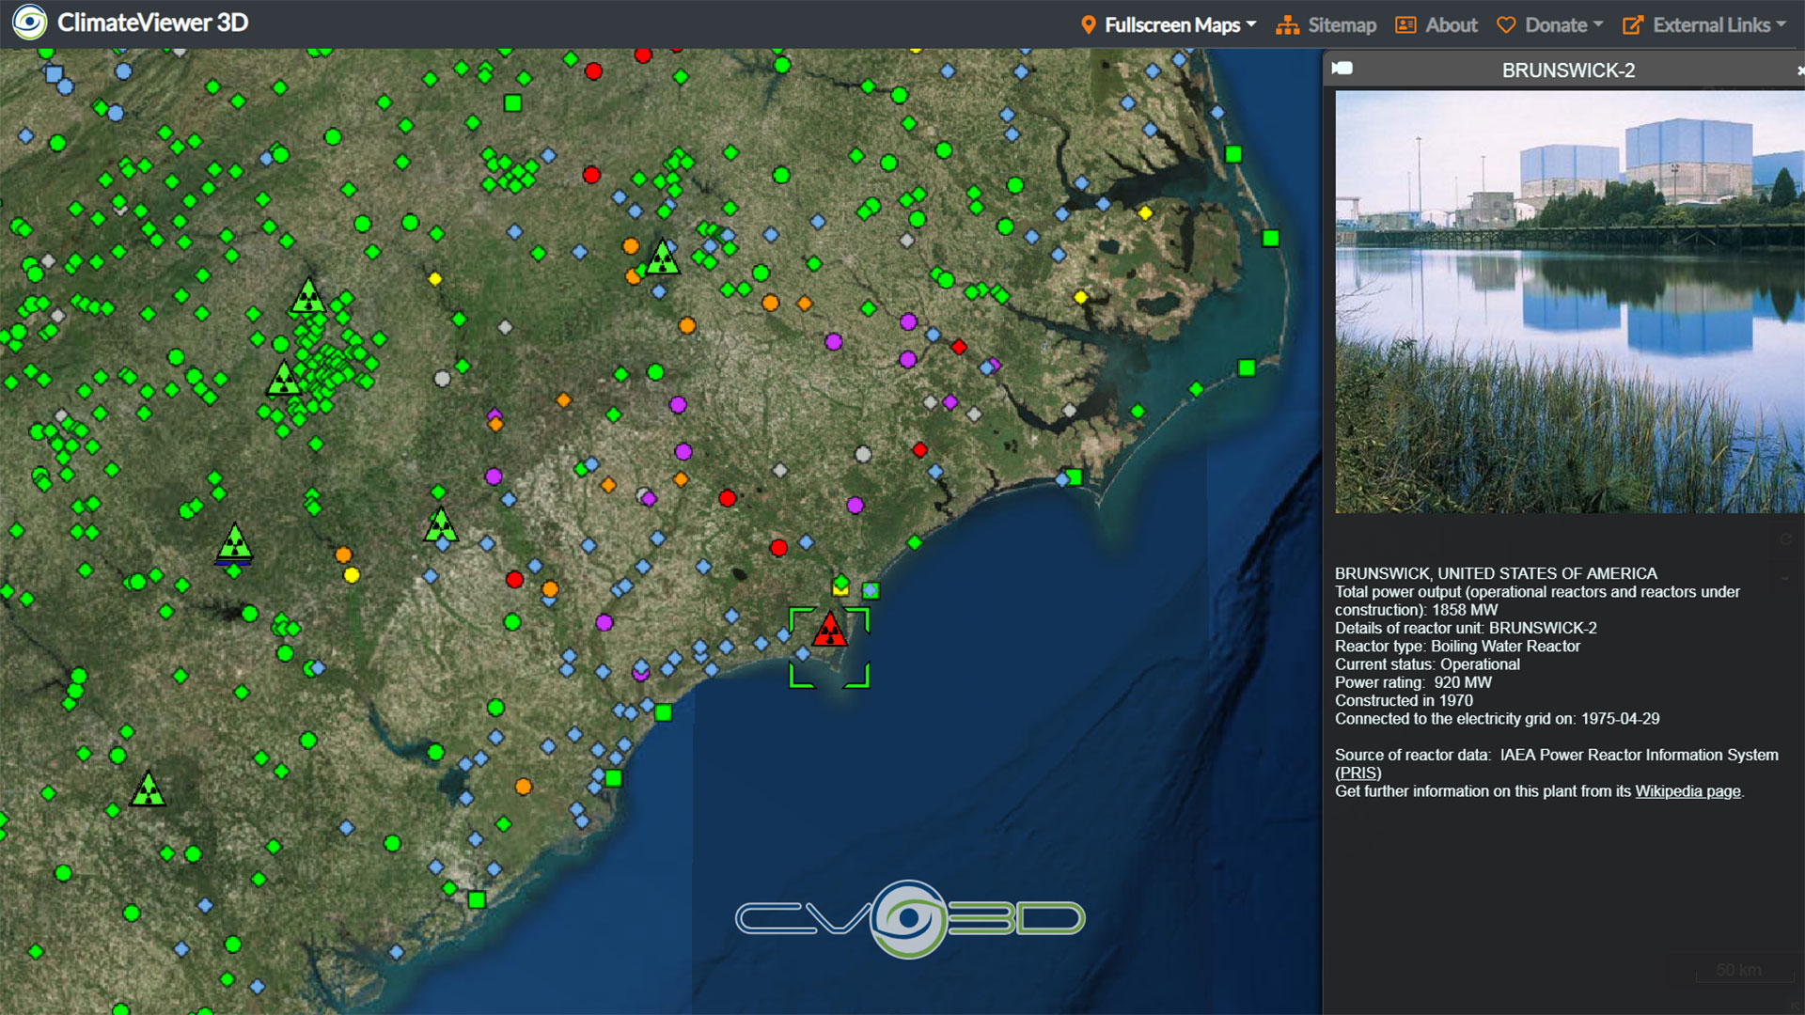
Task: Open the About page from the navbar
Action: click(1451, 25)
